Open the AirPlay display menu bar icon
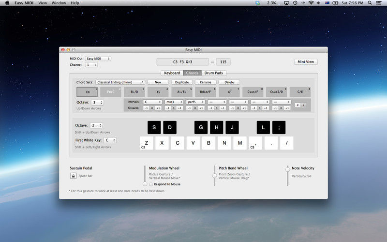The image size is (387, 242). (286, 3)
